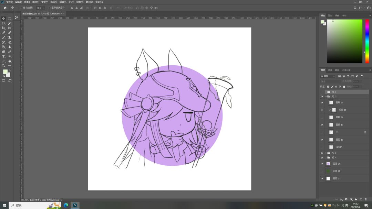Screen dimensions: 372x209
Task: Enable the 自动选择 checkbox
Action: pos(21,8)
